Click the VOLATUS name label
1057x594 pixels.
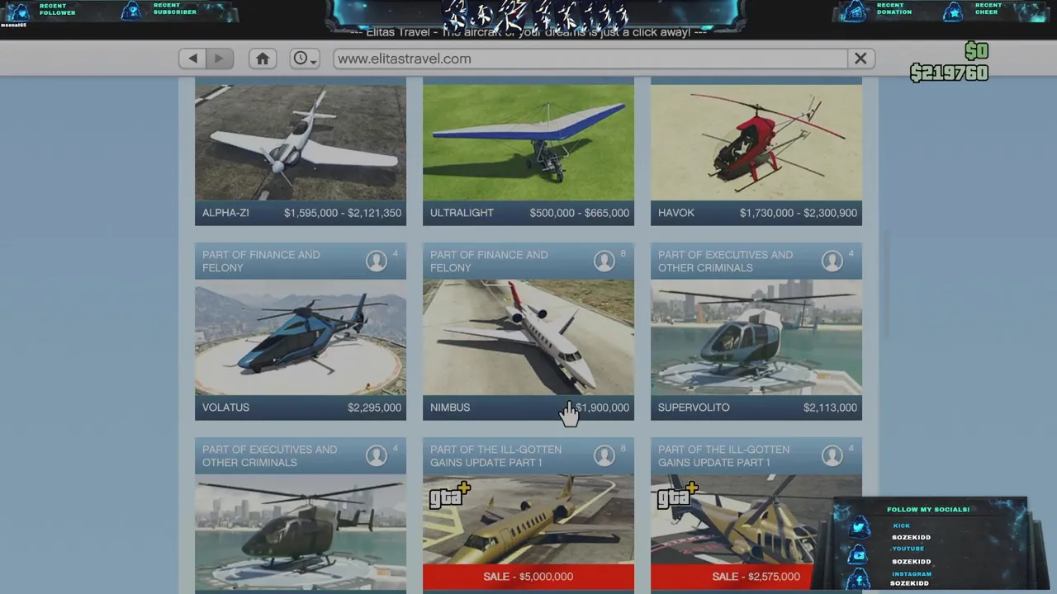tap(225, 408)
